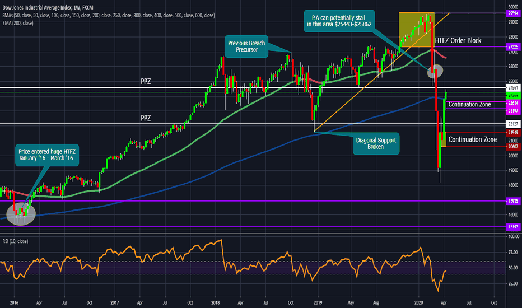Screen dimensions: 522x308
Task: Select the SMAs indicator legend line
Action: coord(108,15)
